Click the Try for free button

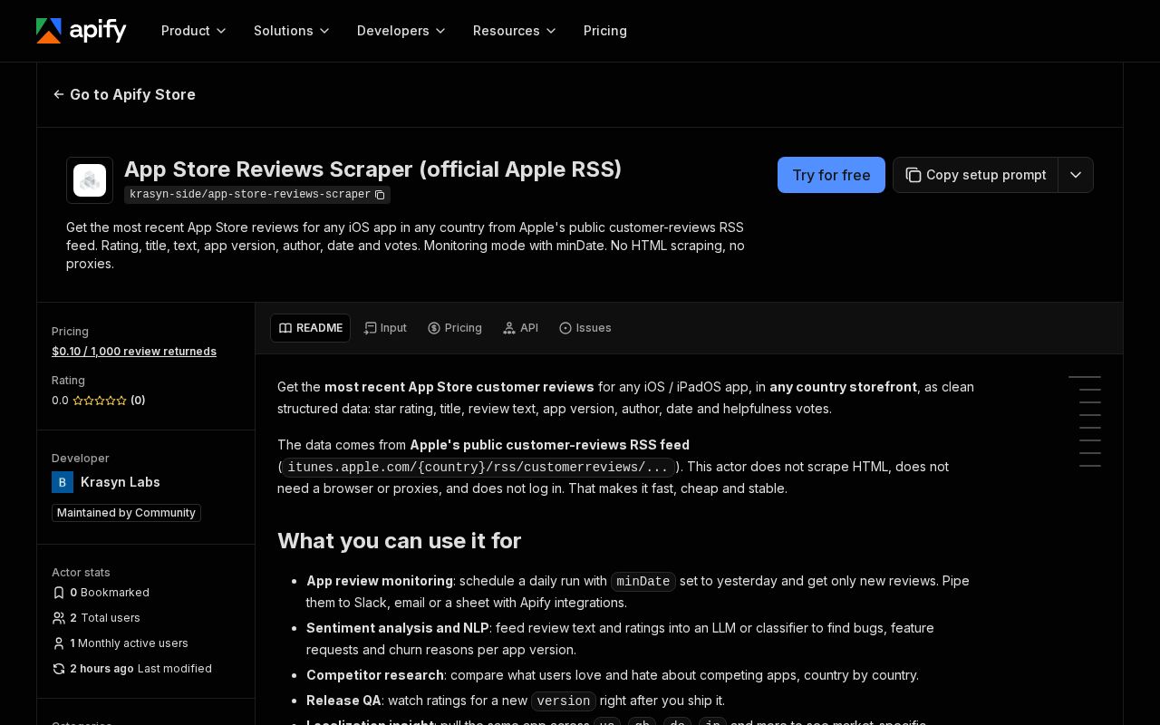click(831, 175)
